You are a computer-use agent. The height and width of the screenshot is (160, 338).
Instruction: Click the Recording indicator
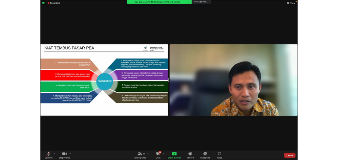pyautogui.click(x=54, y=3)
